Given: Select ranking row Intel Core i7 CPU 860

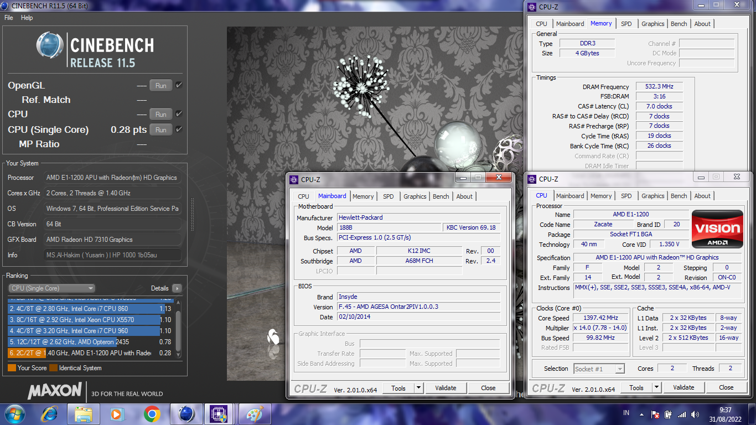Looking at the screenshot, I should pyautogui.click(x=90, y=309).
